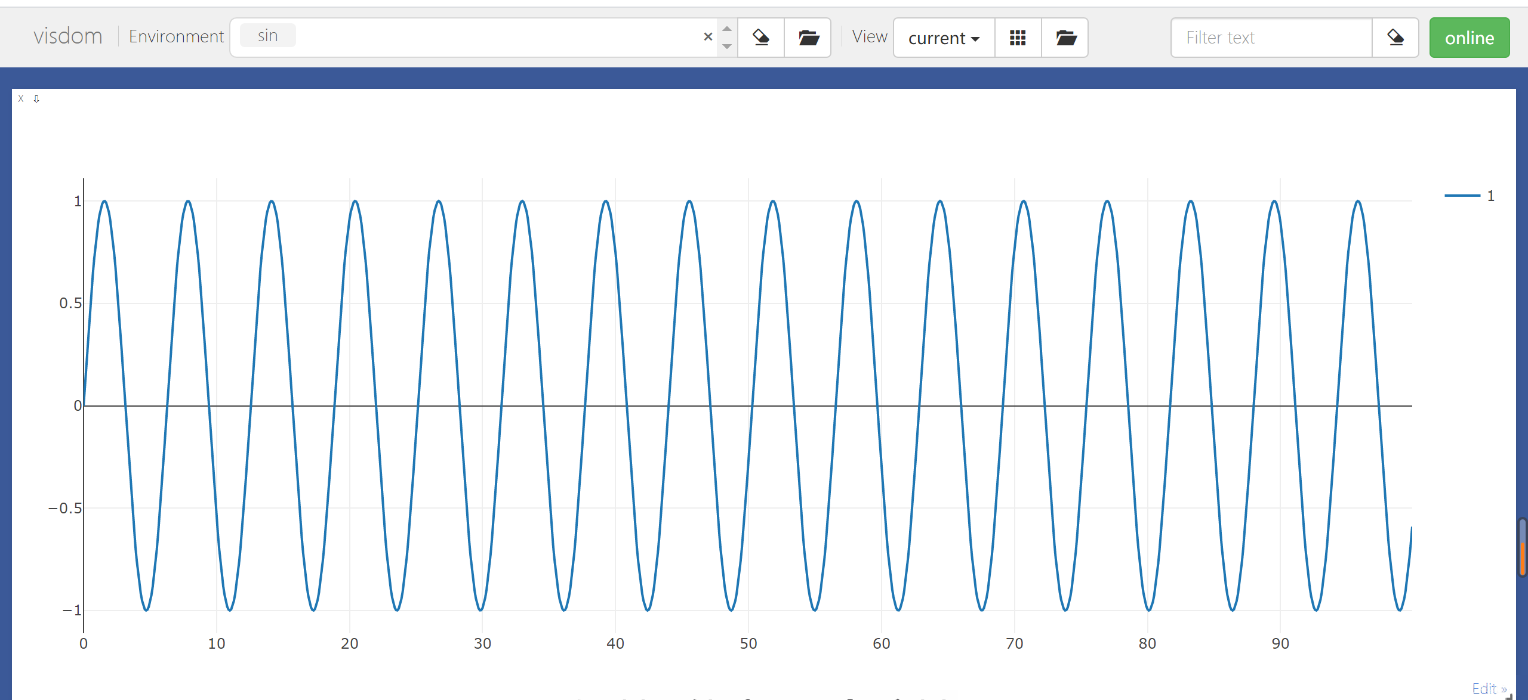Toggle the online connection status button

click(1469, 38)
